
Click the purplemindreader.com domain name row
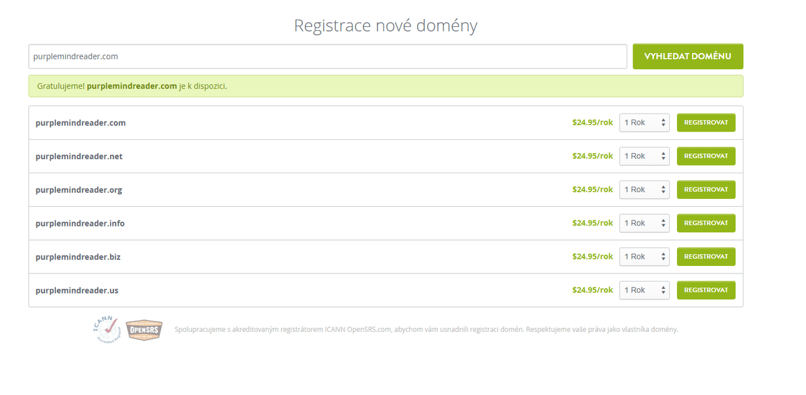pos(81,123)
